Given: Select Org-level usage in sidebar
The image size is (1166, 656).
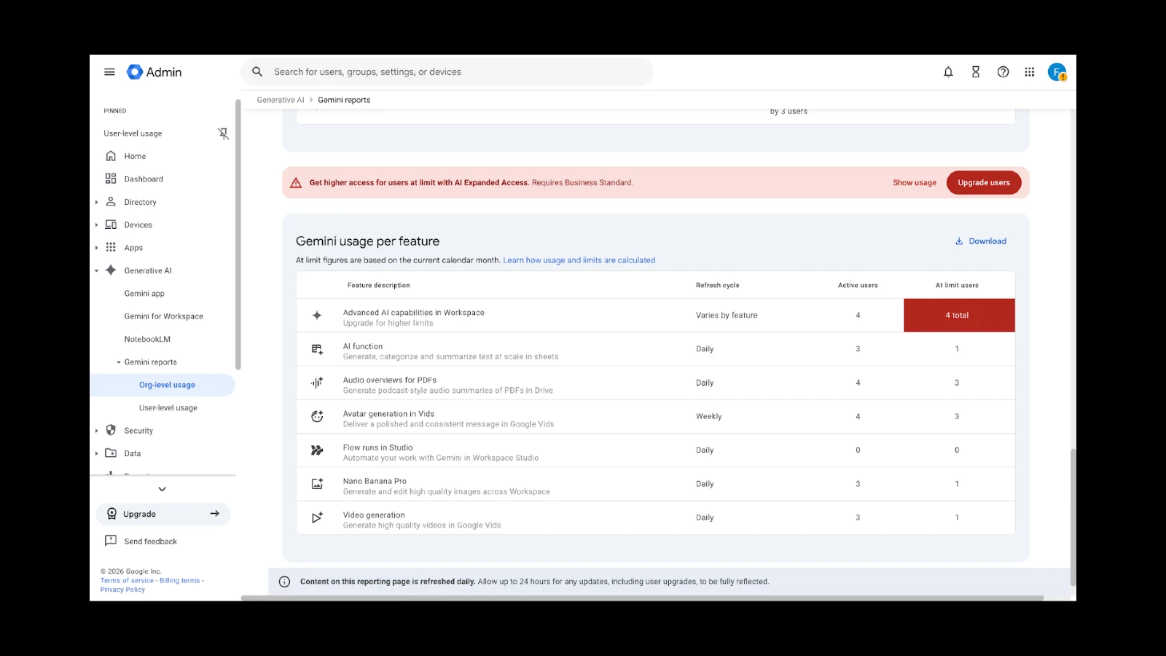Looking at the screenshot, I should point(167,385).
